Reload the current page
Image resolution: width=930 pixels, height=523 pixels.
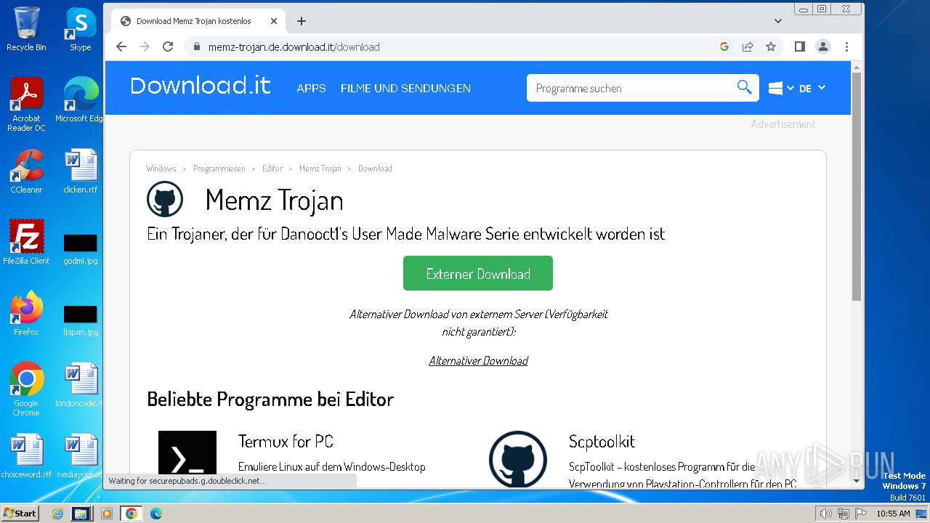pos(168,46)
